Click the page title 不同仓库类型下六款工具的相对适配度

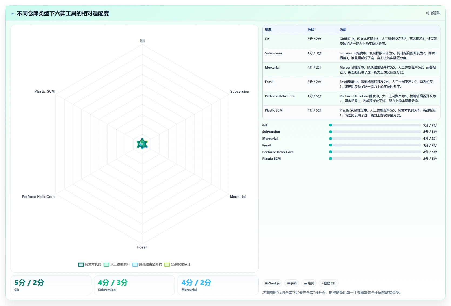point(63,13)
